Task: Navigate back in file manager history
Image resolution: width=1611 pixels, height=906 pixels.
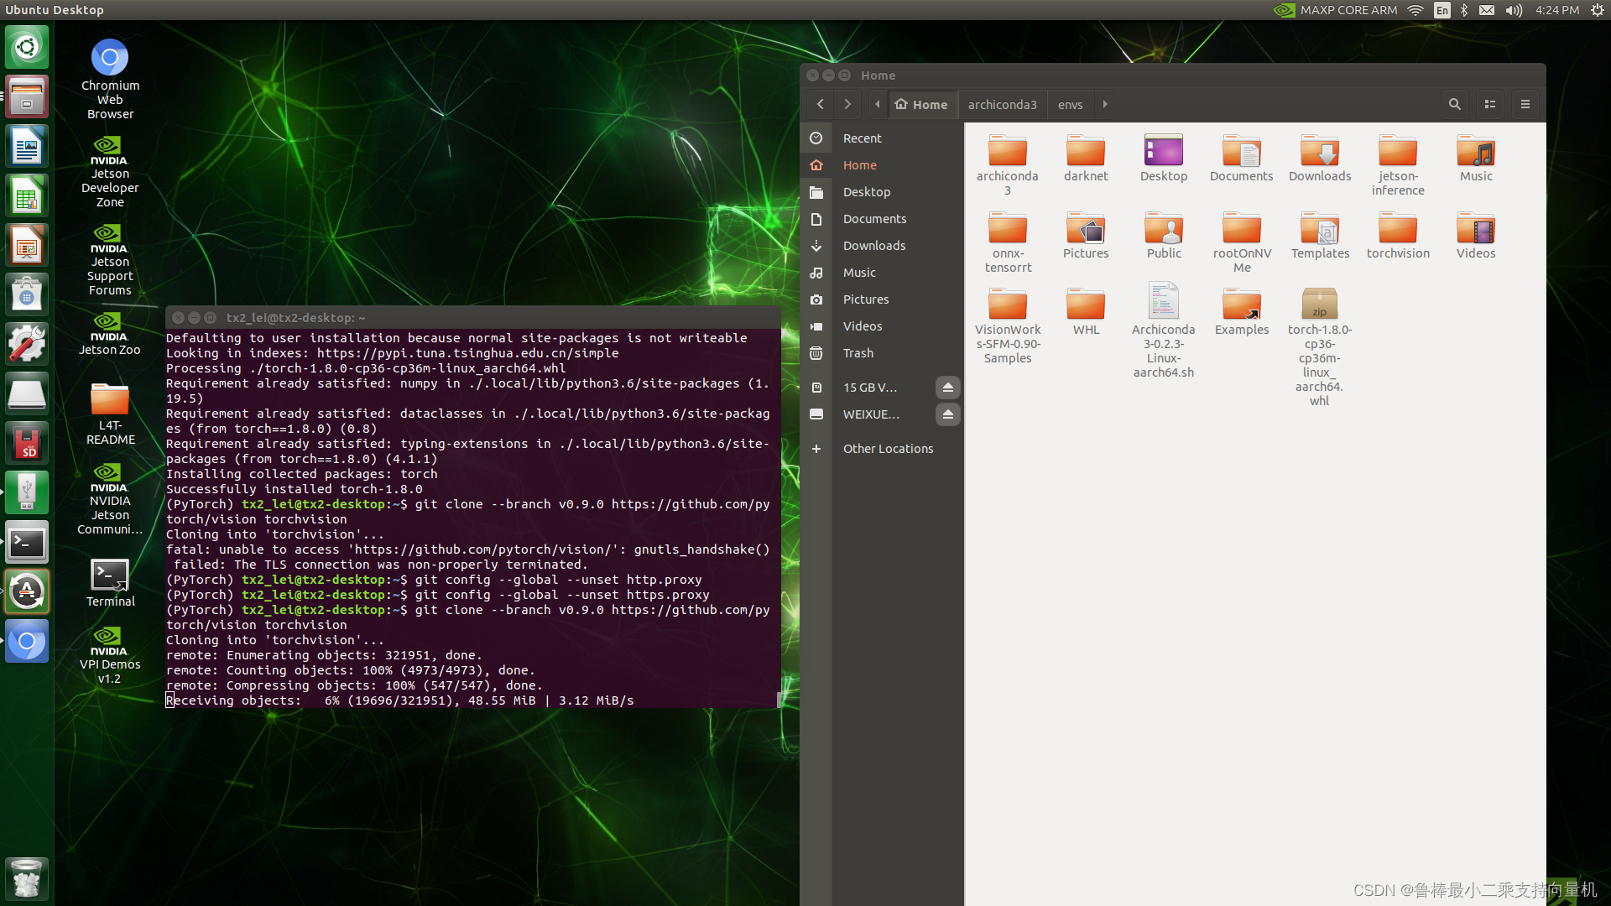Action: 821,104
